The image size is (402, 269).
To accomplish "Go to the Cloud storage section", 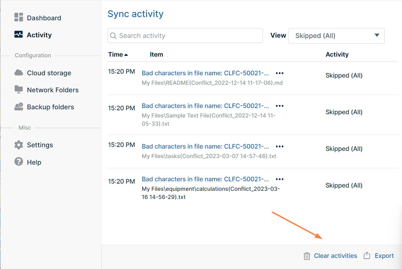I will pyautogui.click(x=49, y=73).
